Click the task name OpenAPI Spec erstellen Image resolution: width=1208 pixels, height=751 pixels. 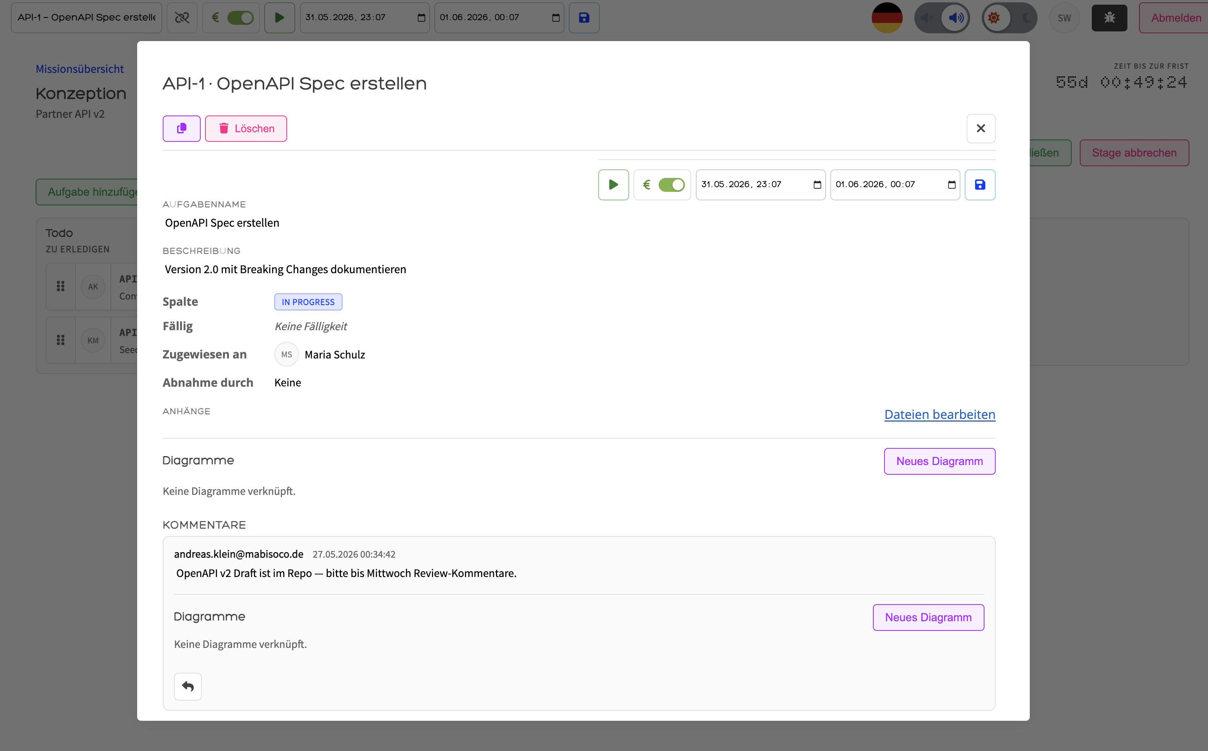222,223
